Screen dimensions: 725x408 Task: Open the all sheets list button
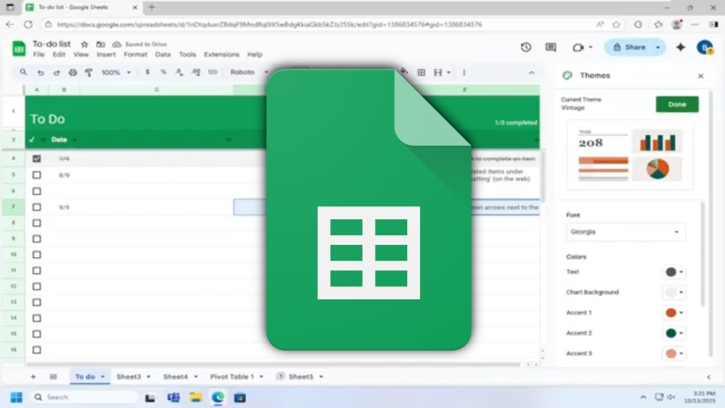point(53,376)
